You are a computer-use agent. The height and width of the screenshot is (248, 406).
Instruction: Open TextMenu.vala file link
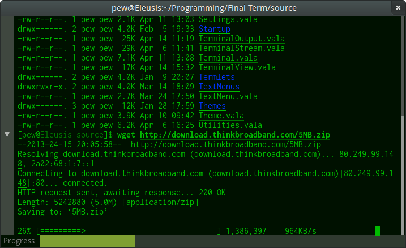[228, 96]
